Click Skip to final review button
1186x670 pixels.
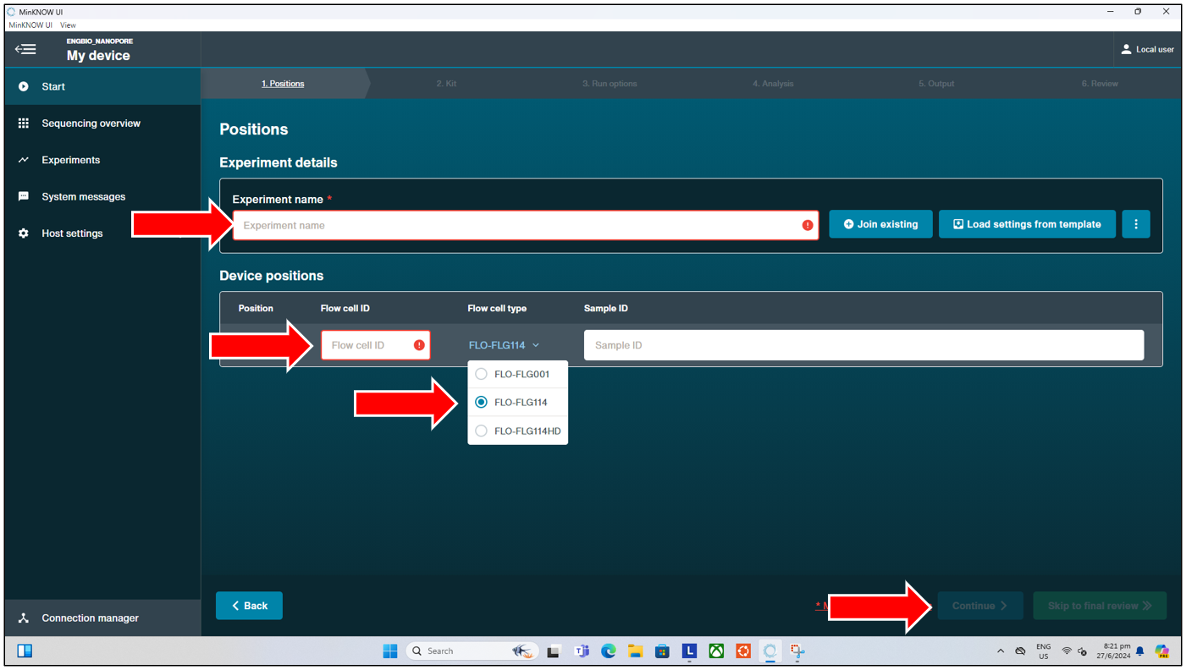click(x=1100, y=606)
